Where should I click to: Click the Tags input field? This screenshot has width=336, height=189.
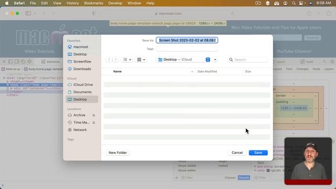point(187,49)
